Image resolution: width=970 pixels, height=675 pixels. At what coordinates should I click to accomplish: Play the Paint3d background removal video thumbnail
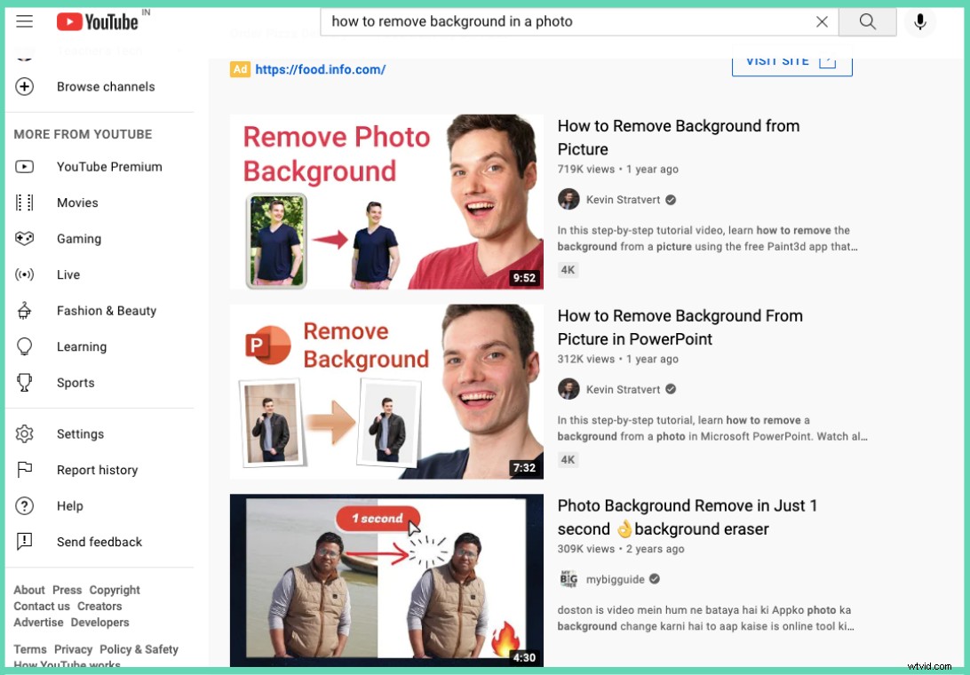pos(386,200)
